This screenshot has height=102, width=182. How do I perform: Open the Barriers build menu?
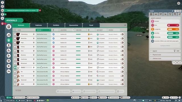click(75, 97)
